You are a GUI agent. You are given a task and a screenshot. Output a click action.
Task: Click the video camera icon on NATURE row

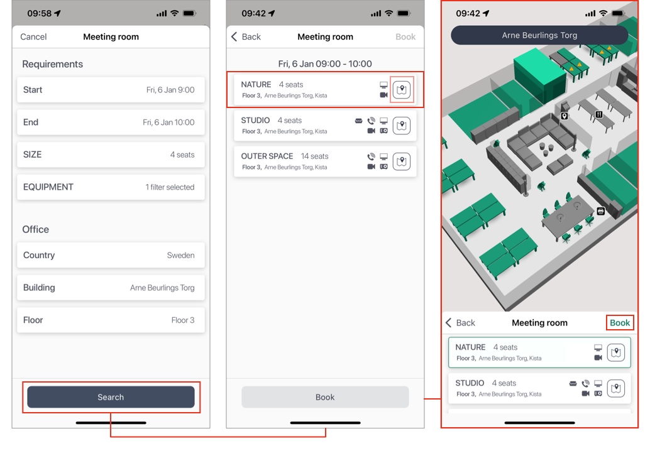click(383, 95)
